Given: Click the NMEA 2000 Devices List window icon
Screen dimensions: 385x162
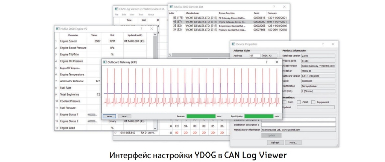Looking at the screenshot, I should (171, 7).
